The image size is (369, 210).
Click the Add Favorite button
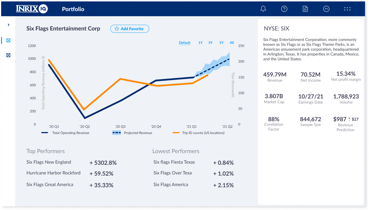(130, 29)
